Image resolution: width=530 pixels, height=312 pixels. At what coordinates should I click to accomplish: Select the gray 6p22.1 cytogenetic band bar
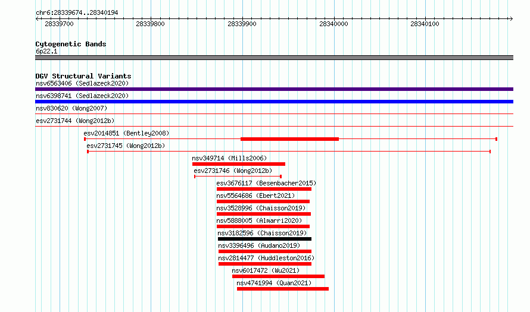coord(274,58)
